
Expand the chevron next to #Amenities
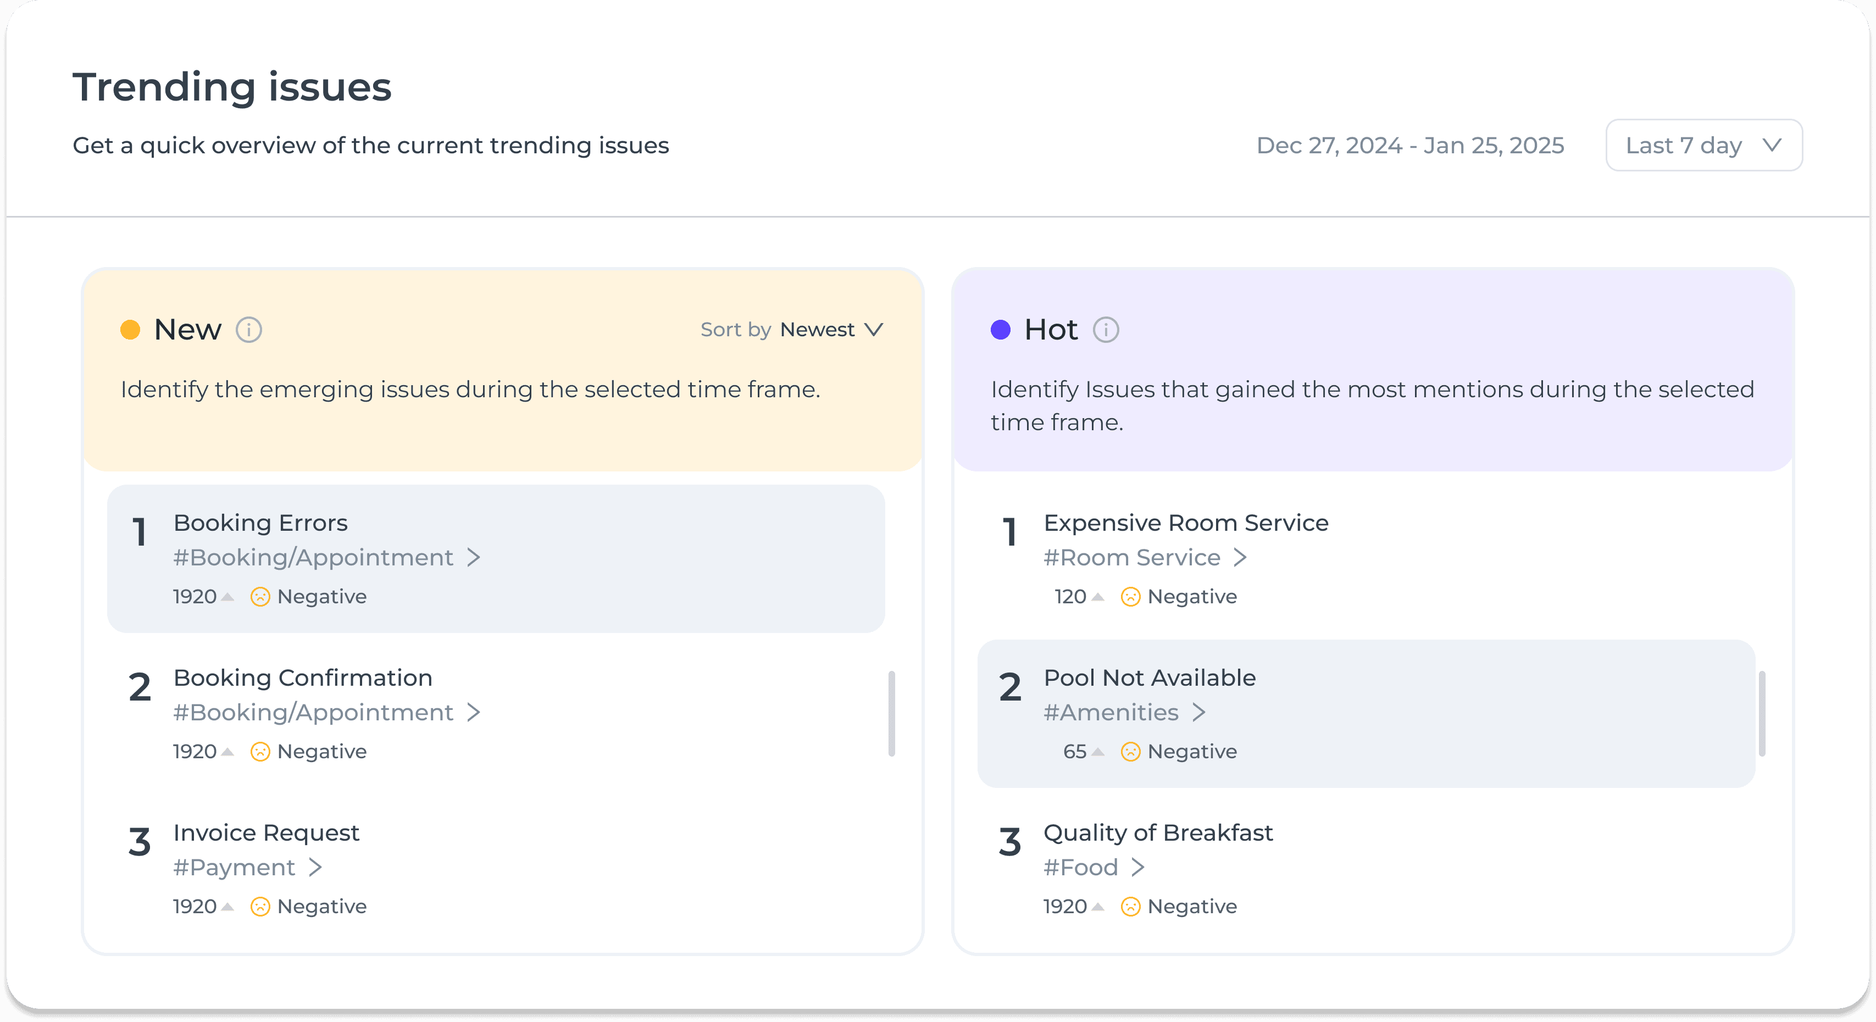tap(1198, 712)
